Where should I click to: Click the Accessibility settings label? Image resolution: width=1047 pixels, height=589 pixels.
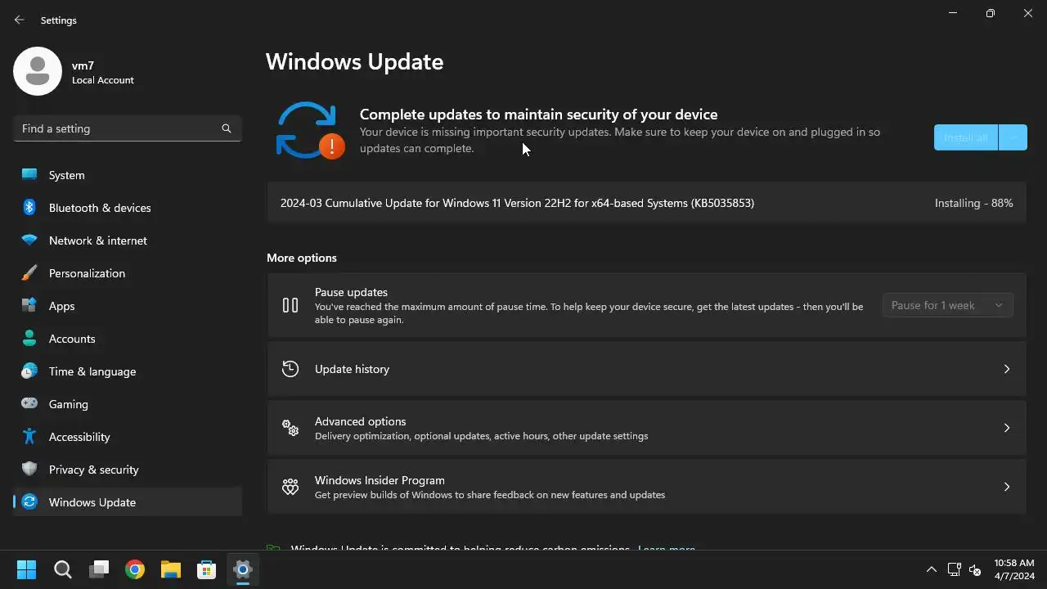click(79, 437)
